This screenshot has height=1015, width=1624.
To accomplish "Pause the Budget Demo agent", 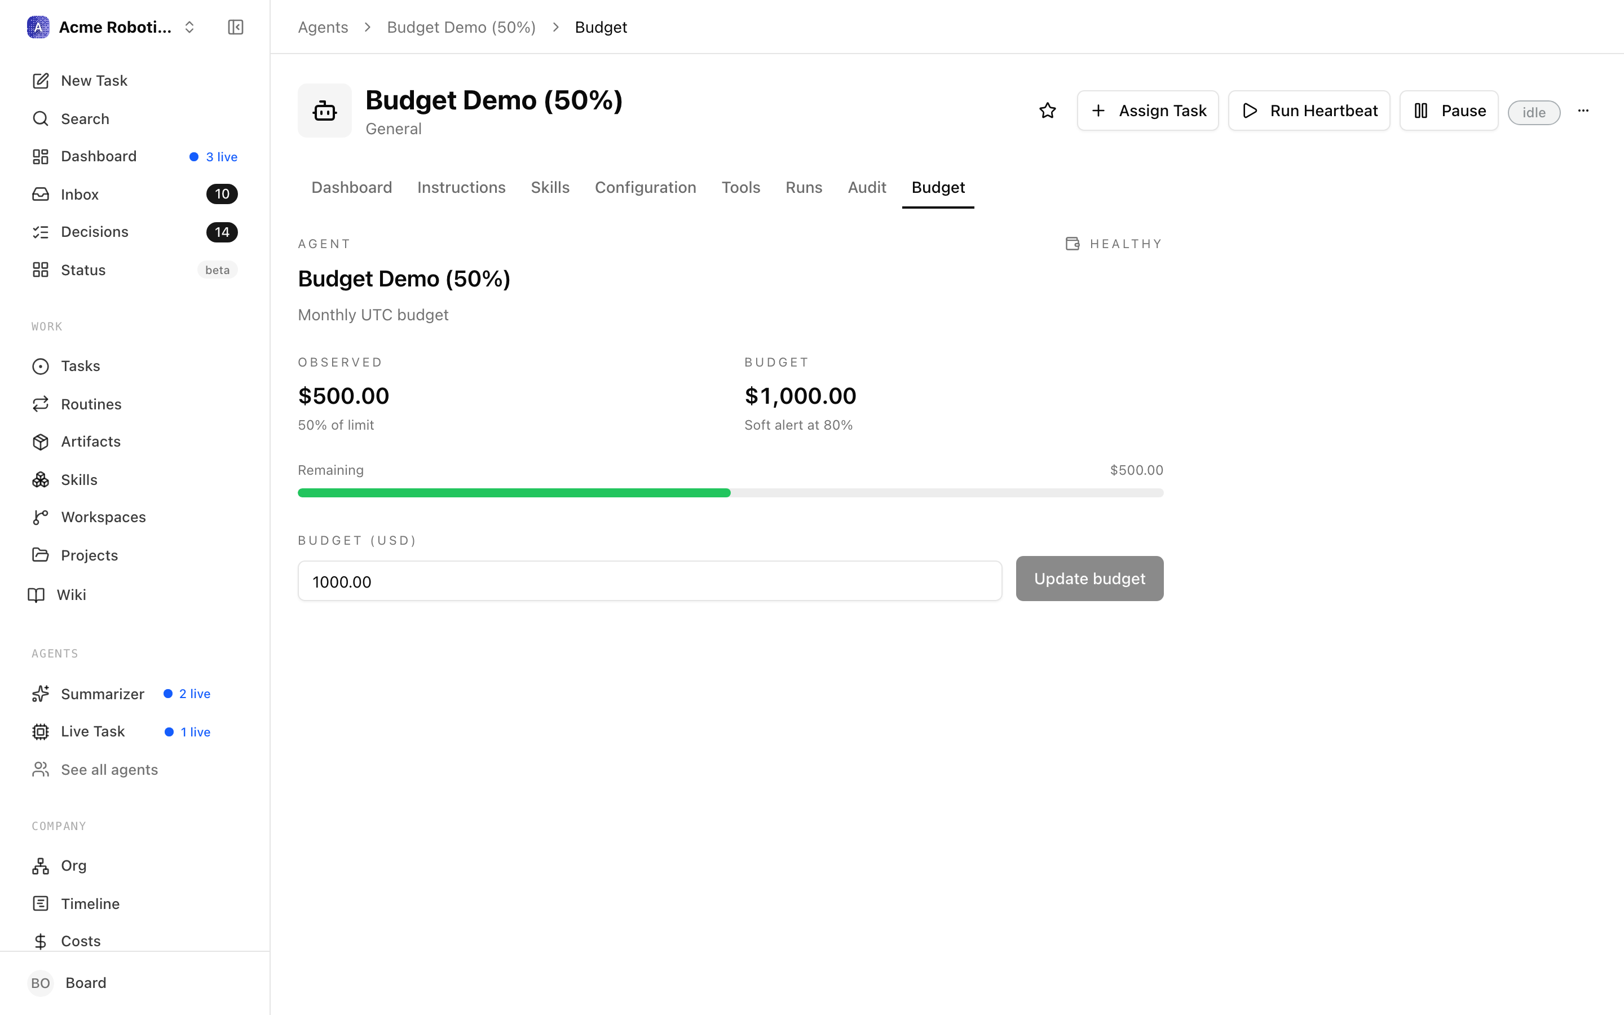I will 1448,111.
